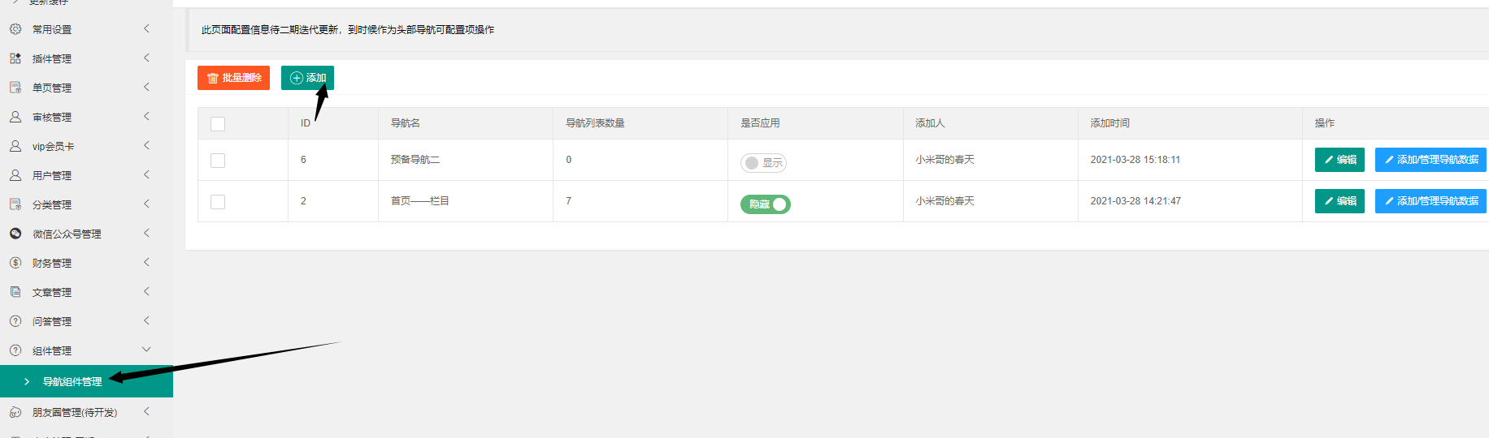Click the 批量删除 button

click(x=233, y=78)
